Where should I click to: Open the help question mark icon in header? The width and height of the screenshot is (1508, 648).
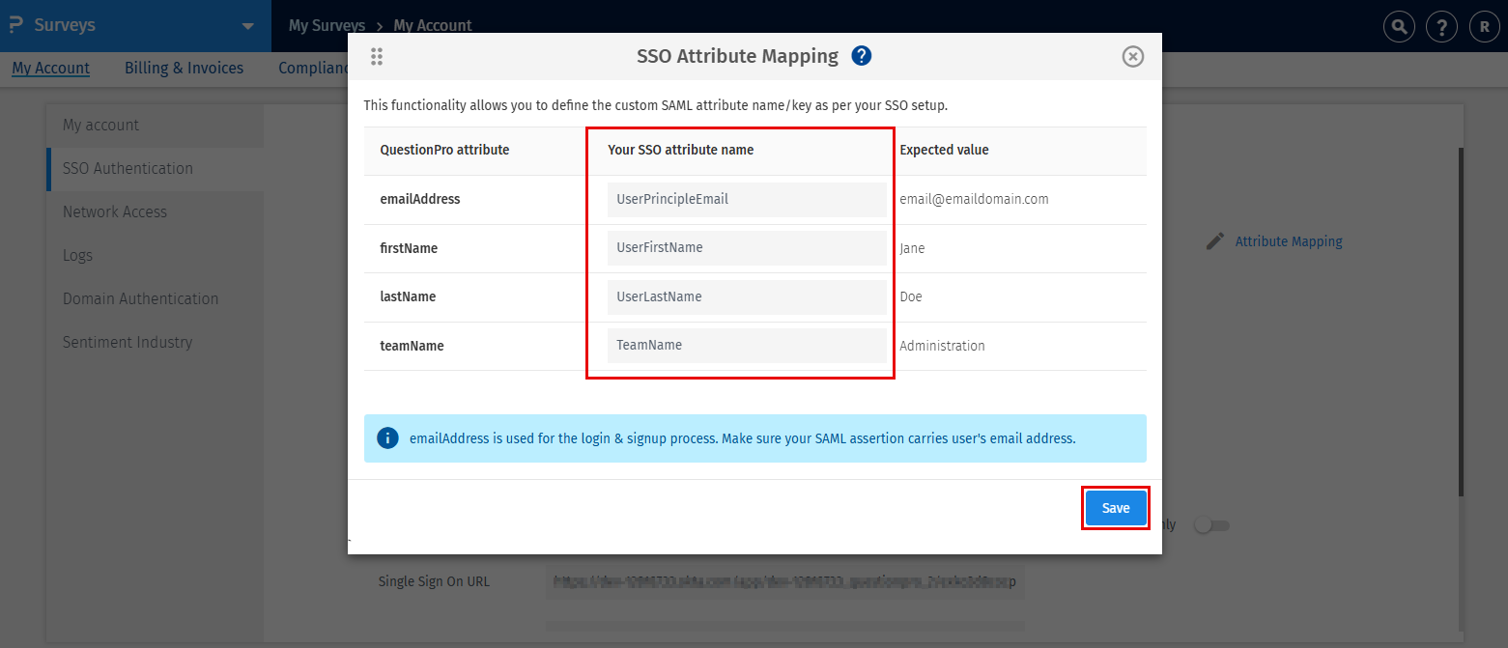click(1441, 26)
